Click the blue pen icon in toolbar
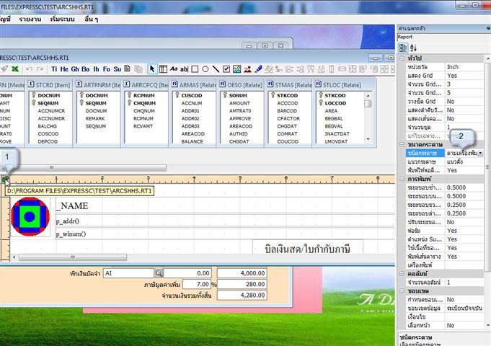This screenshot has height=346, width=491. click(x=258, y=69)
